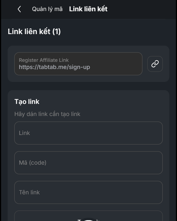
Task: Tap the partially visible round icon at bottom
Action: click(x=88, y=219)
